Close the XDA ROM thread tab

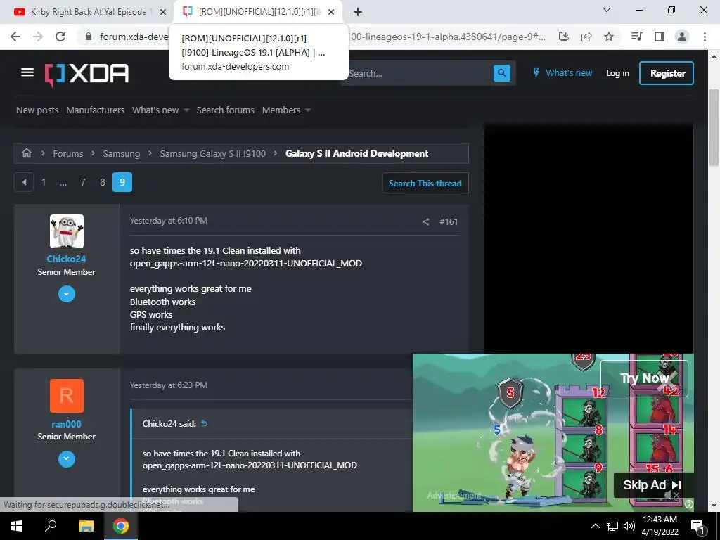coord(331,12)
